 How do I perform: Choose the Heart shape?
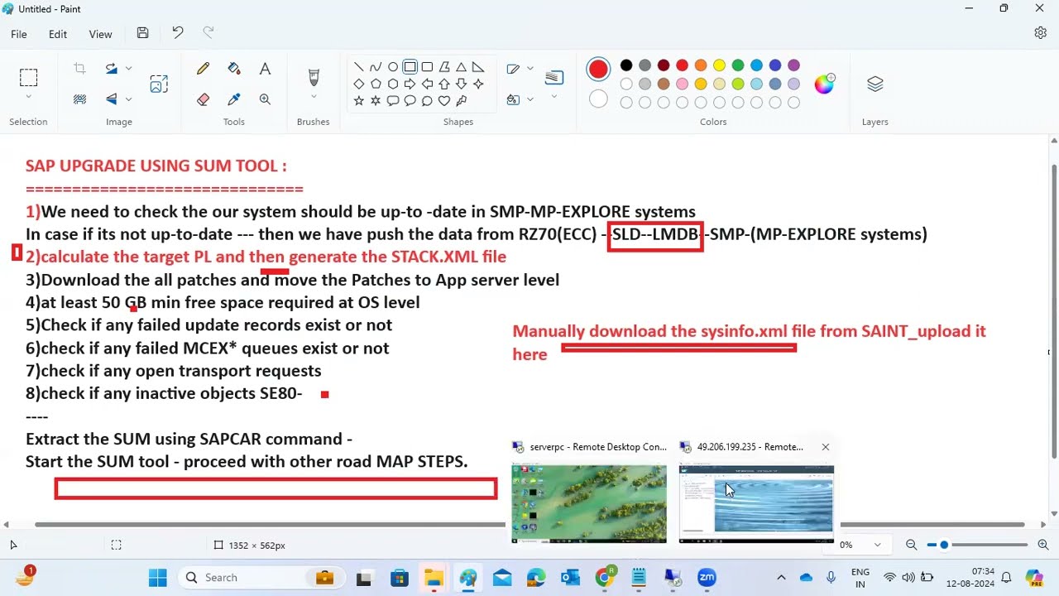444,100
